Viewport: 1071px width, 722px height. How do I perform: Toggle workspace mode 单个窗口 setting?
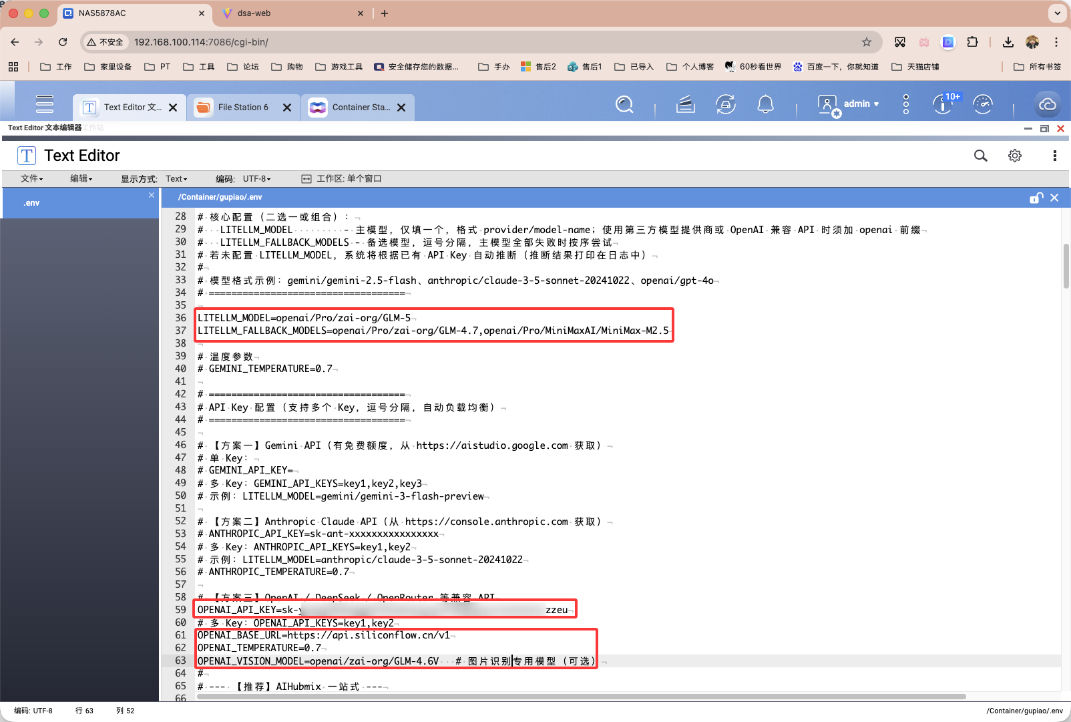tap(341, 178)
